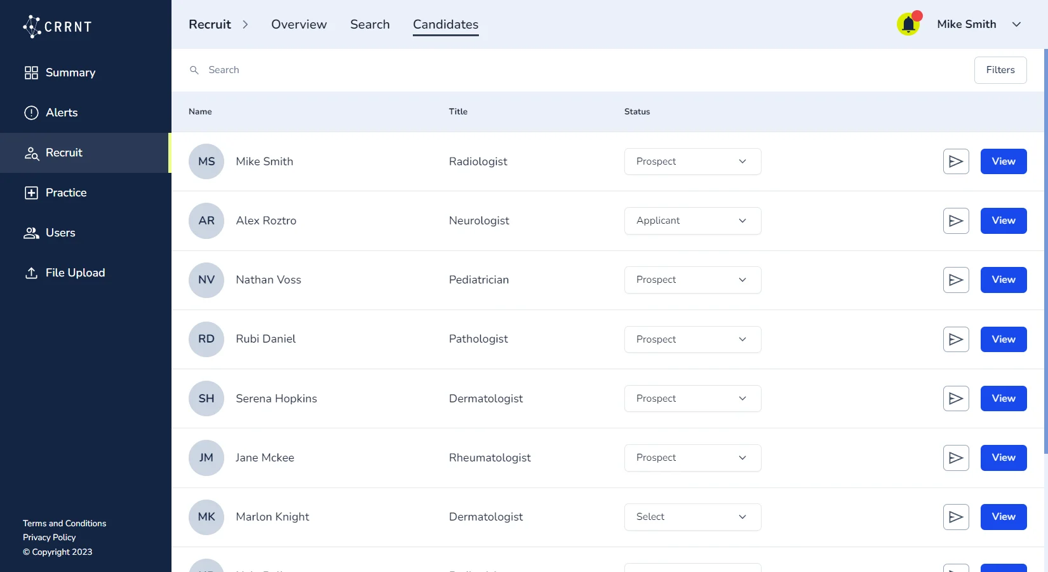The image size is (1048, 572).
Task: Expand Alex Roztro's Applicant status dropdown
Action: pos(692,221)
